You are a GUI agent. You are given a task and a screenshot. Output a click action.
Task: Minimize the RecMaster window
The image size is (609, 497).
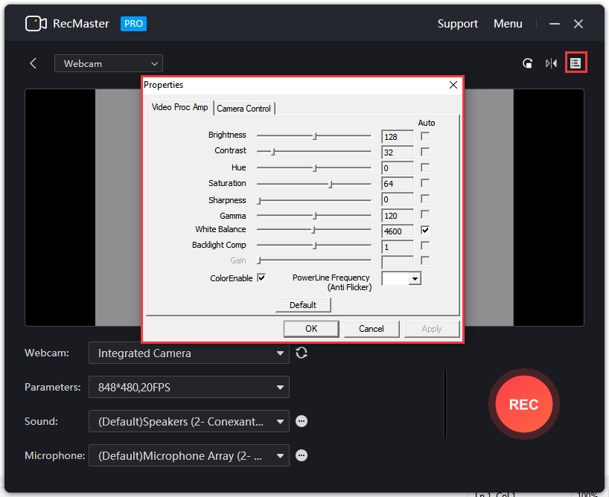(555, 24)
